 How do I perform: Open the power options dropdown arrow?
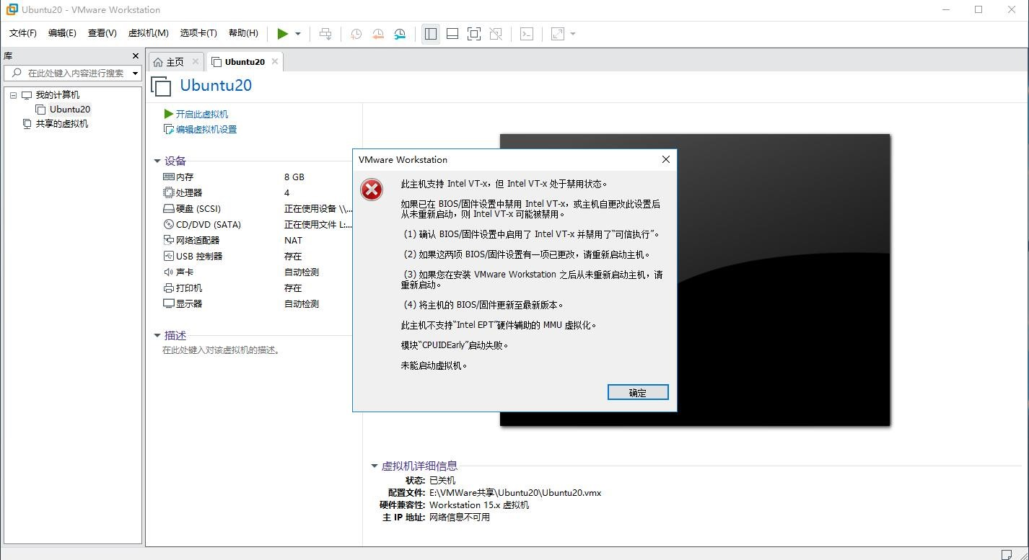[297, 33]
